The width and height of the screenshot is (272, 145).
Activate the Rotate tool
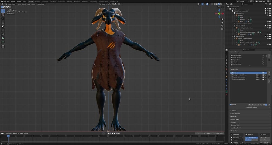3,22
